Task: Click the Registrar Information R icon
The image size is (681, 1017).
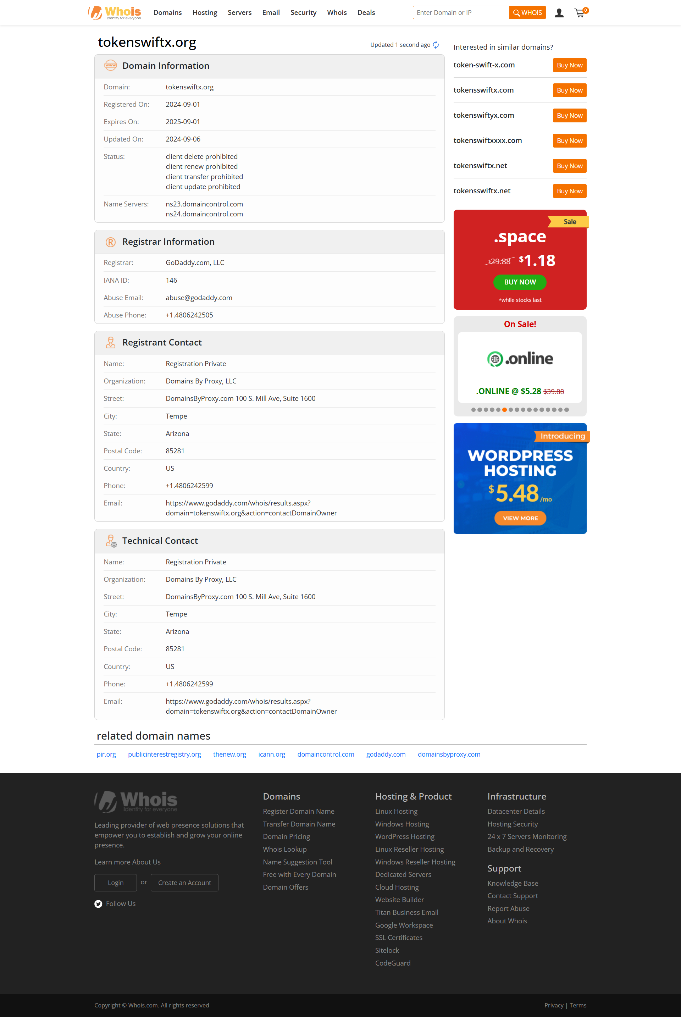Action: 111,242
